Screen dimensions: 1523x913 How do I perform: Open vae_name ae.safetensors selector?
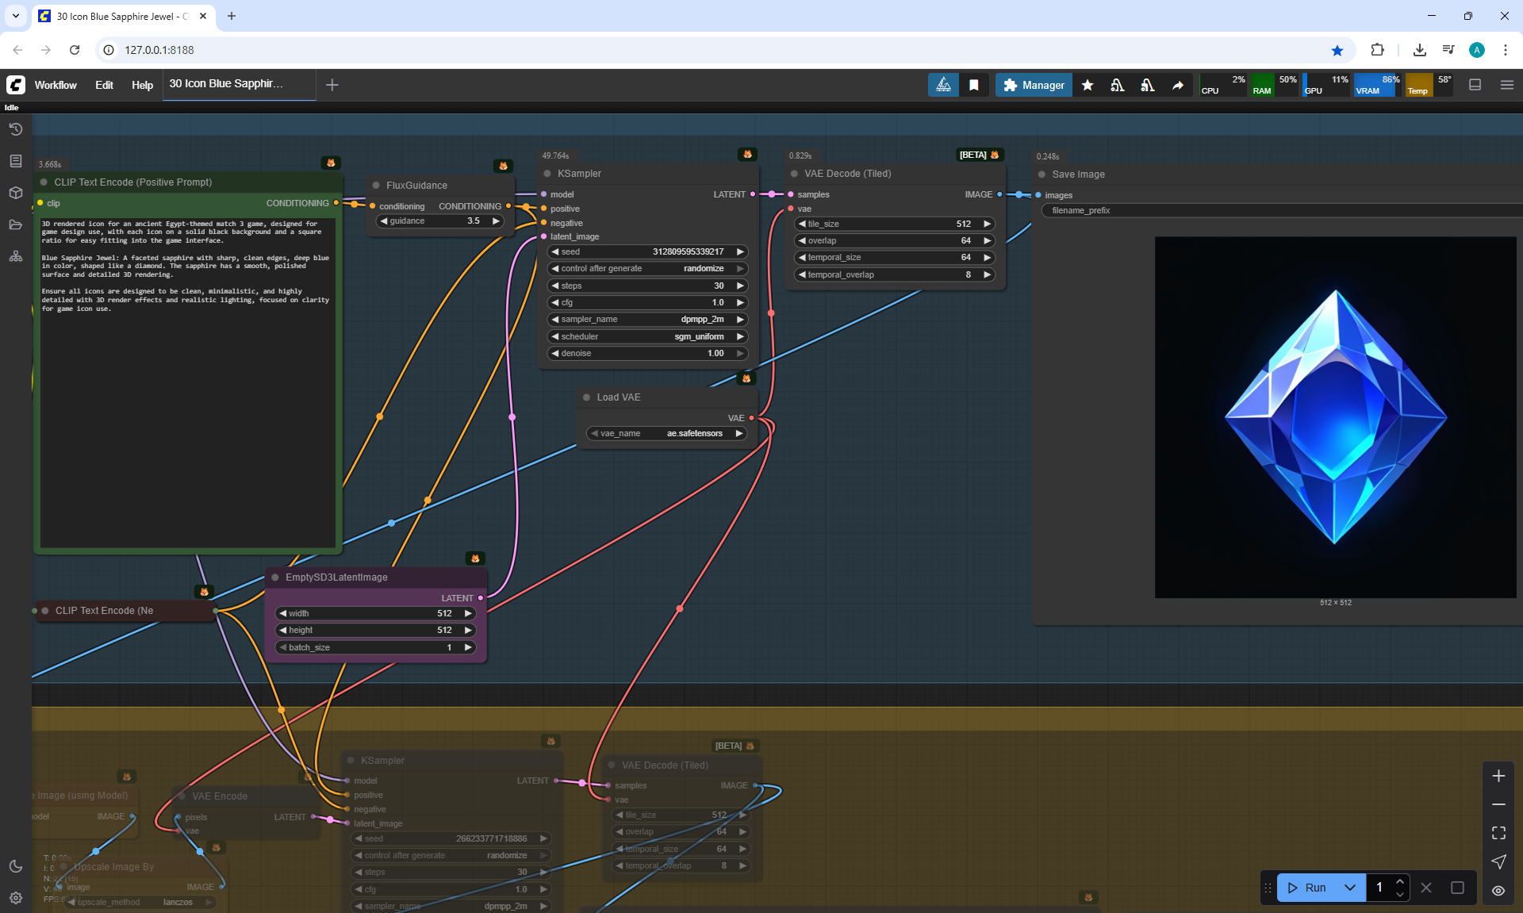666,433
